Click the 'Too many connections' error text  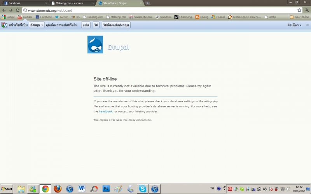point(137,120)
